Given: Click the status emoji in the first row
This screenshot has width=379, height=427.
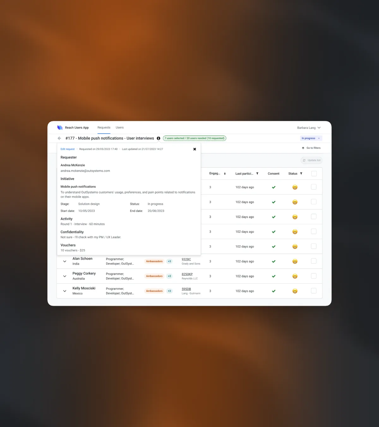Looking at the screenshot, I should (x=295, y=187).
